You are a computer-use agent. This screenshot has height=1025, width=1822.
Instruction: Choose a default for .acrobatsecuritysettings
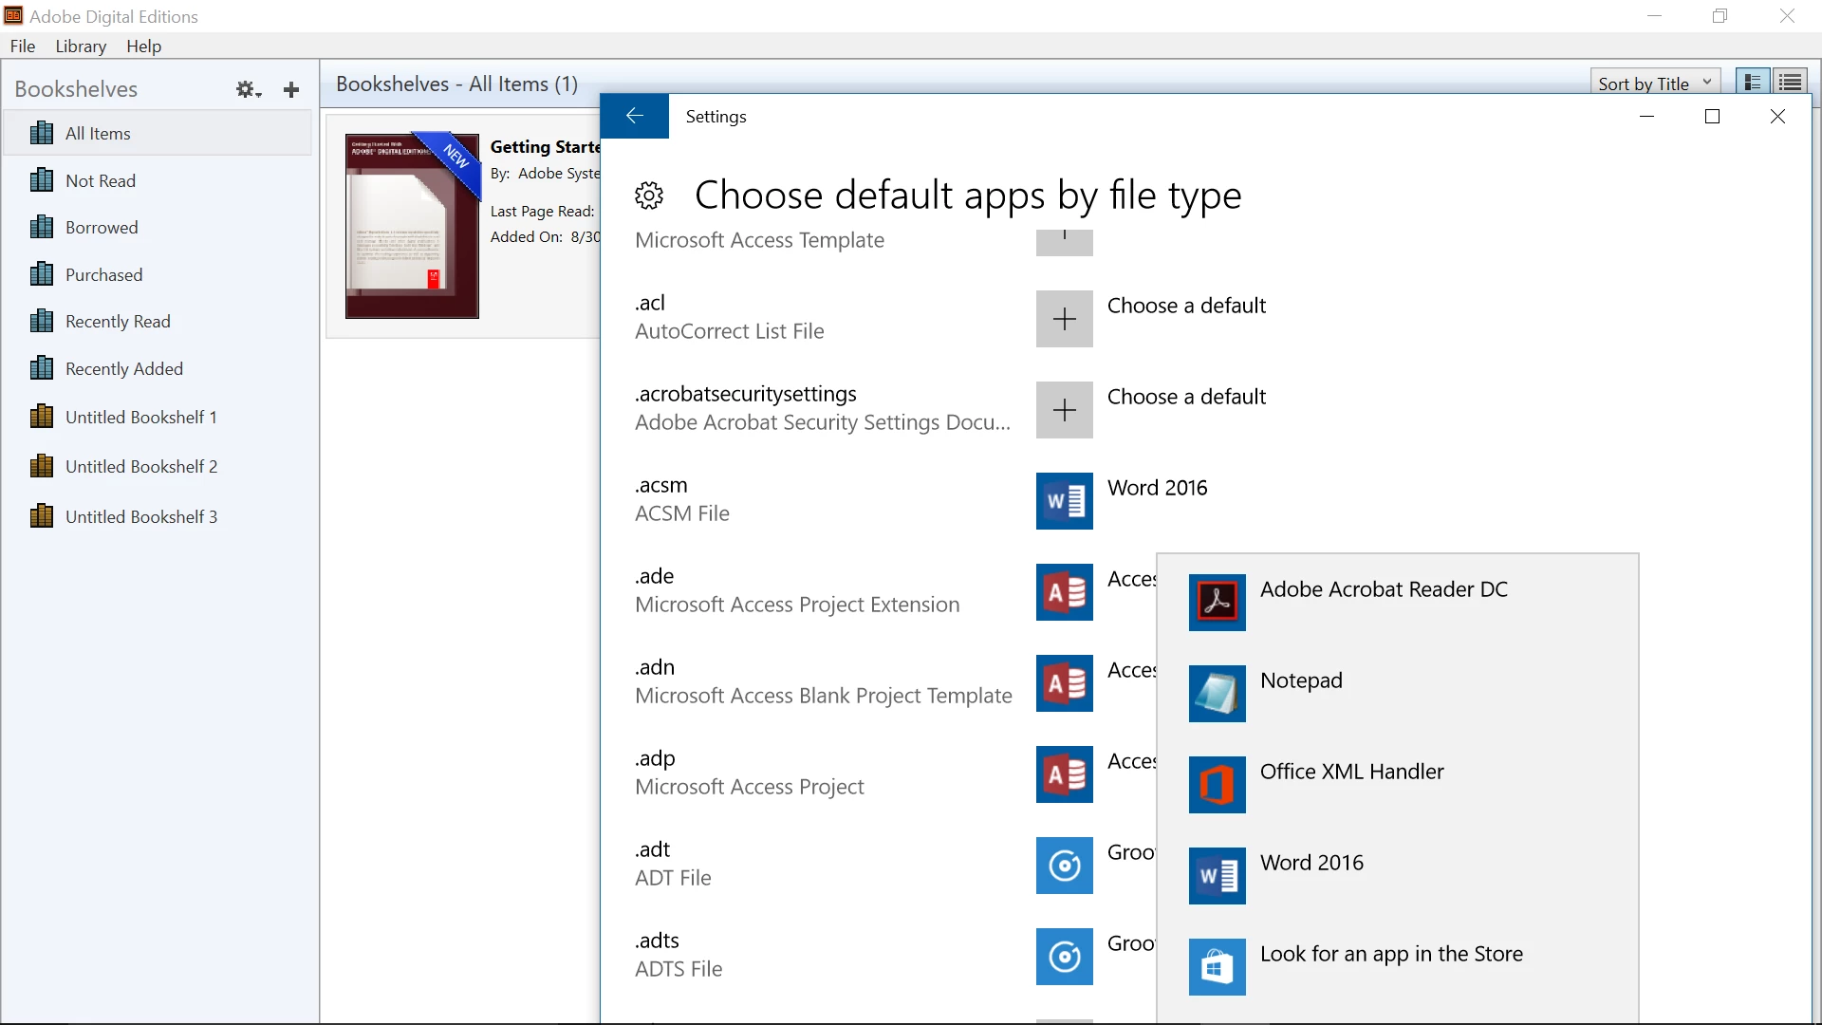coord(1065,410)
